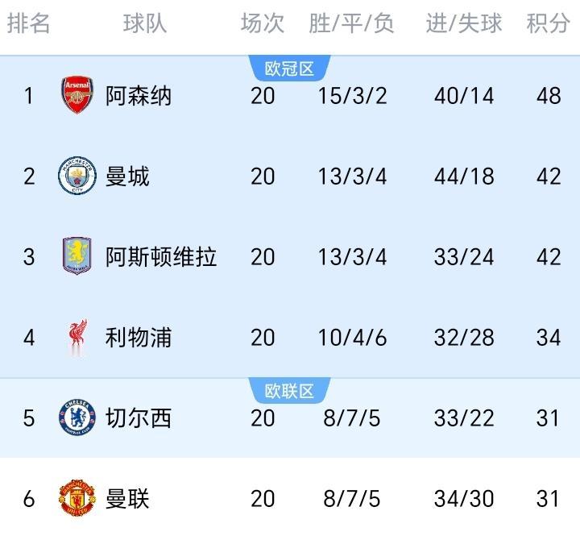Select the 阿斯顿维拉 team name

click(161, 257)
